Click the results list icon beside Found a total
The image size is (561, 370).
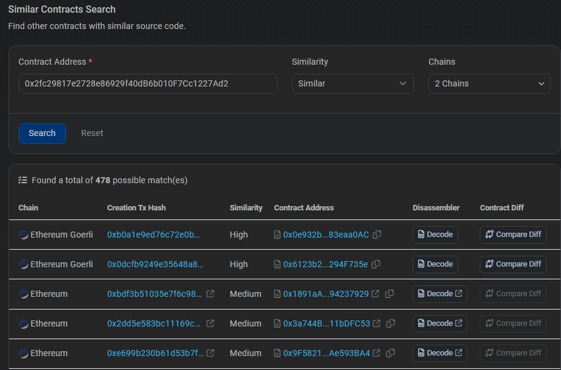(x=23, y=180)
